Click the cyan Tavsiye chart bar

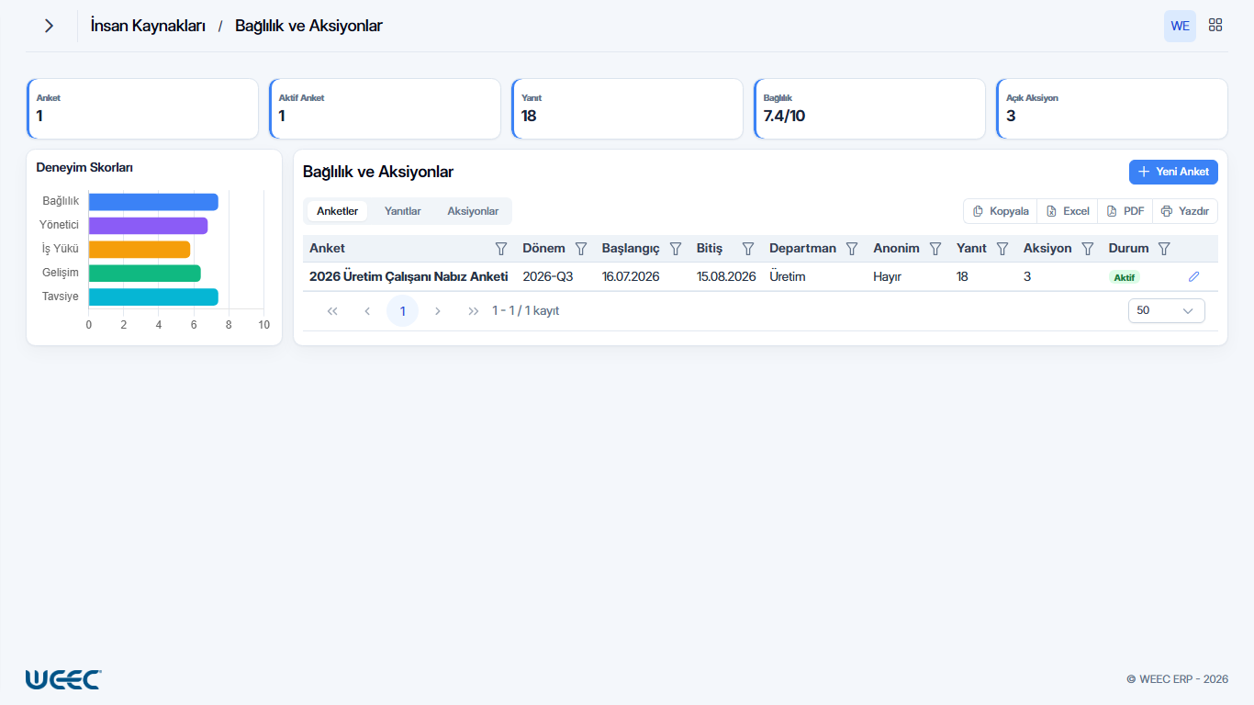[x=153, y=297]
